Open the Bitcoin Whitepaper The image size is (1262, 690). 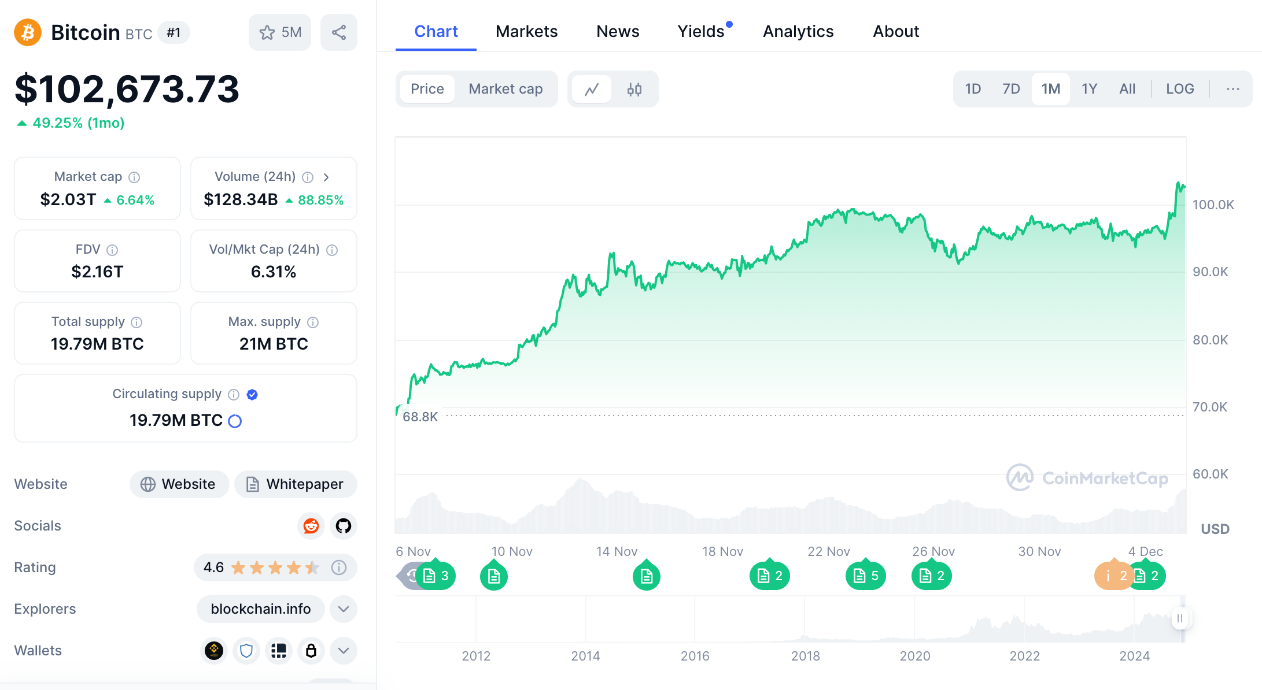[295, 484]
